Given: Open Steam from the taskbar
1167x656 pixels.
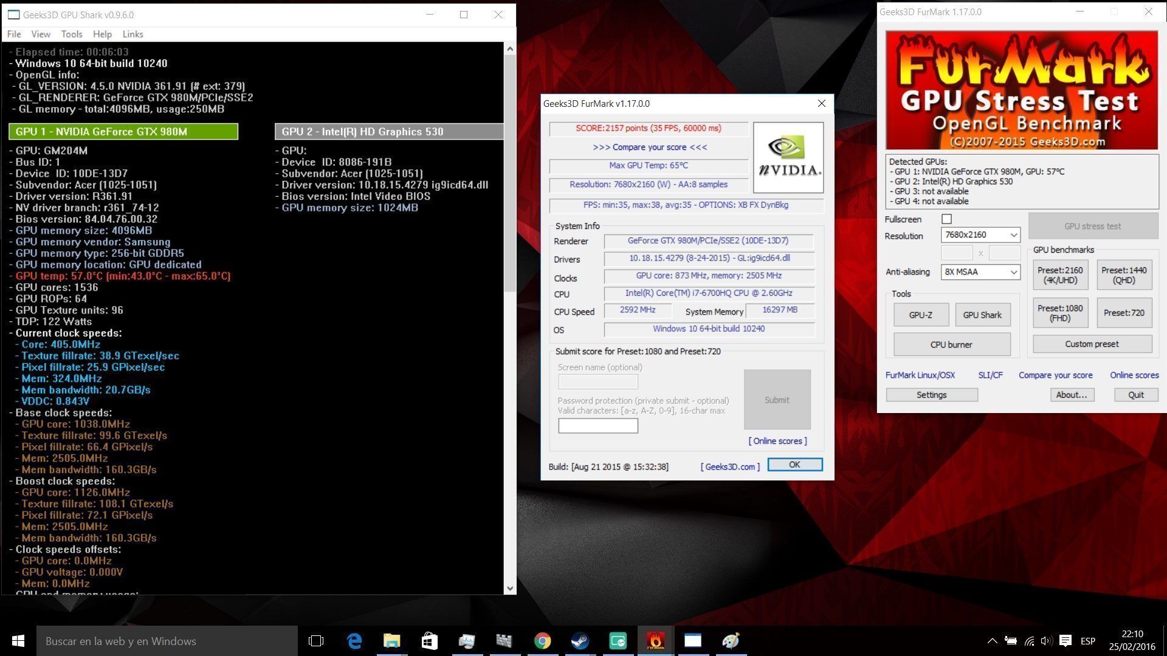Looking at the screenshot, I should (x=580, y=641).
